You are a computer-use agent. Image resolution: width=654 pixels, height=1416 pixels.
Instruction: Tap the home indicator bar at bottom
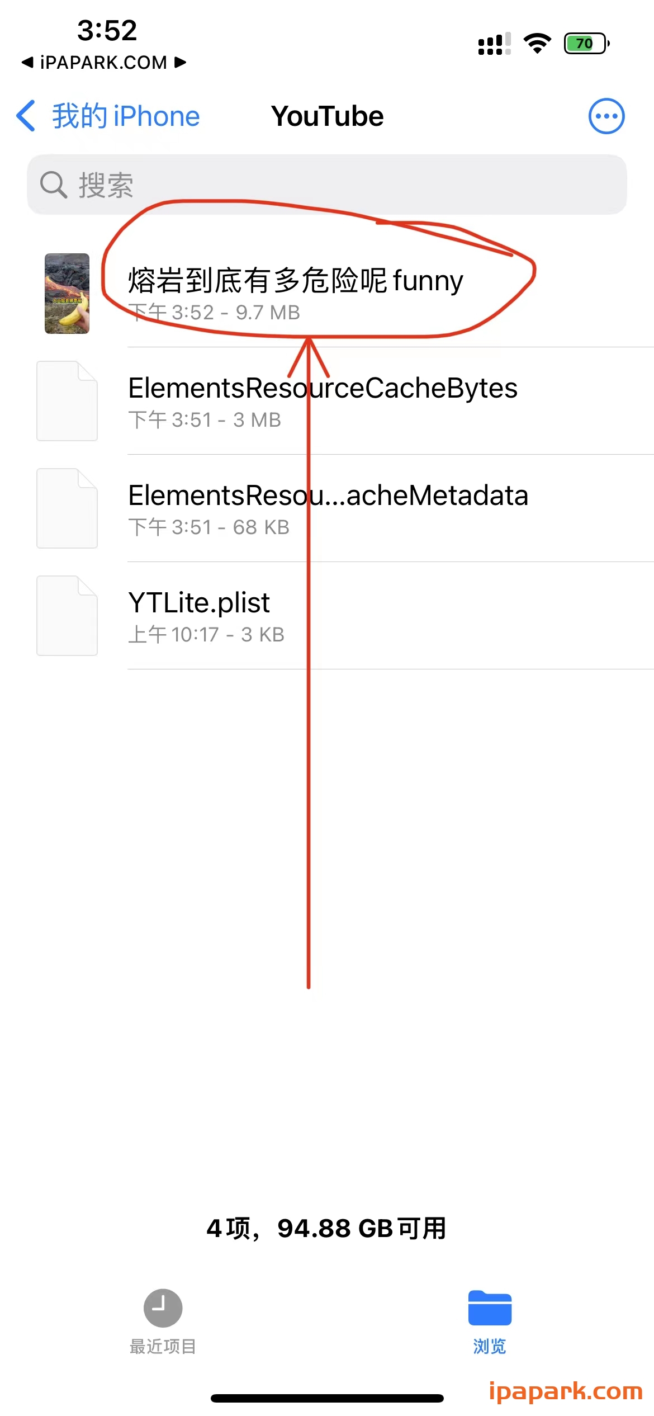[x=327, y=1398]
